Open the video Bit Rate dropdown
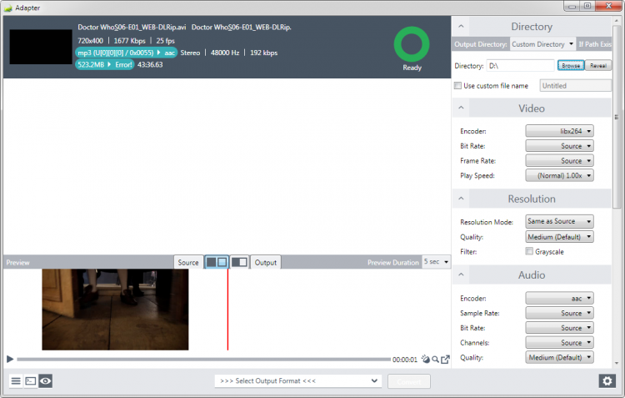The height and width of the screenshot is (398, 625). point(560,146)
